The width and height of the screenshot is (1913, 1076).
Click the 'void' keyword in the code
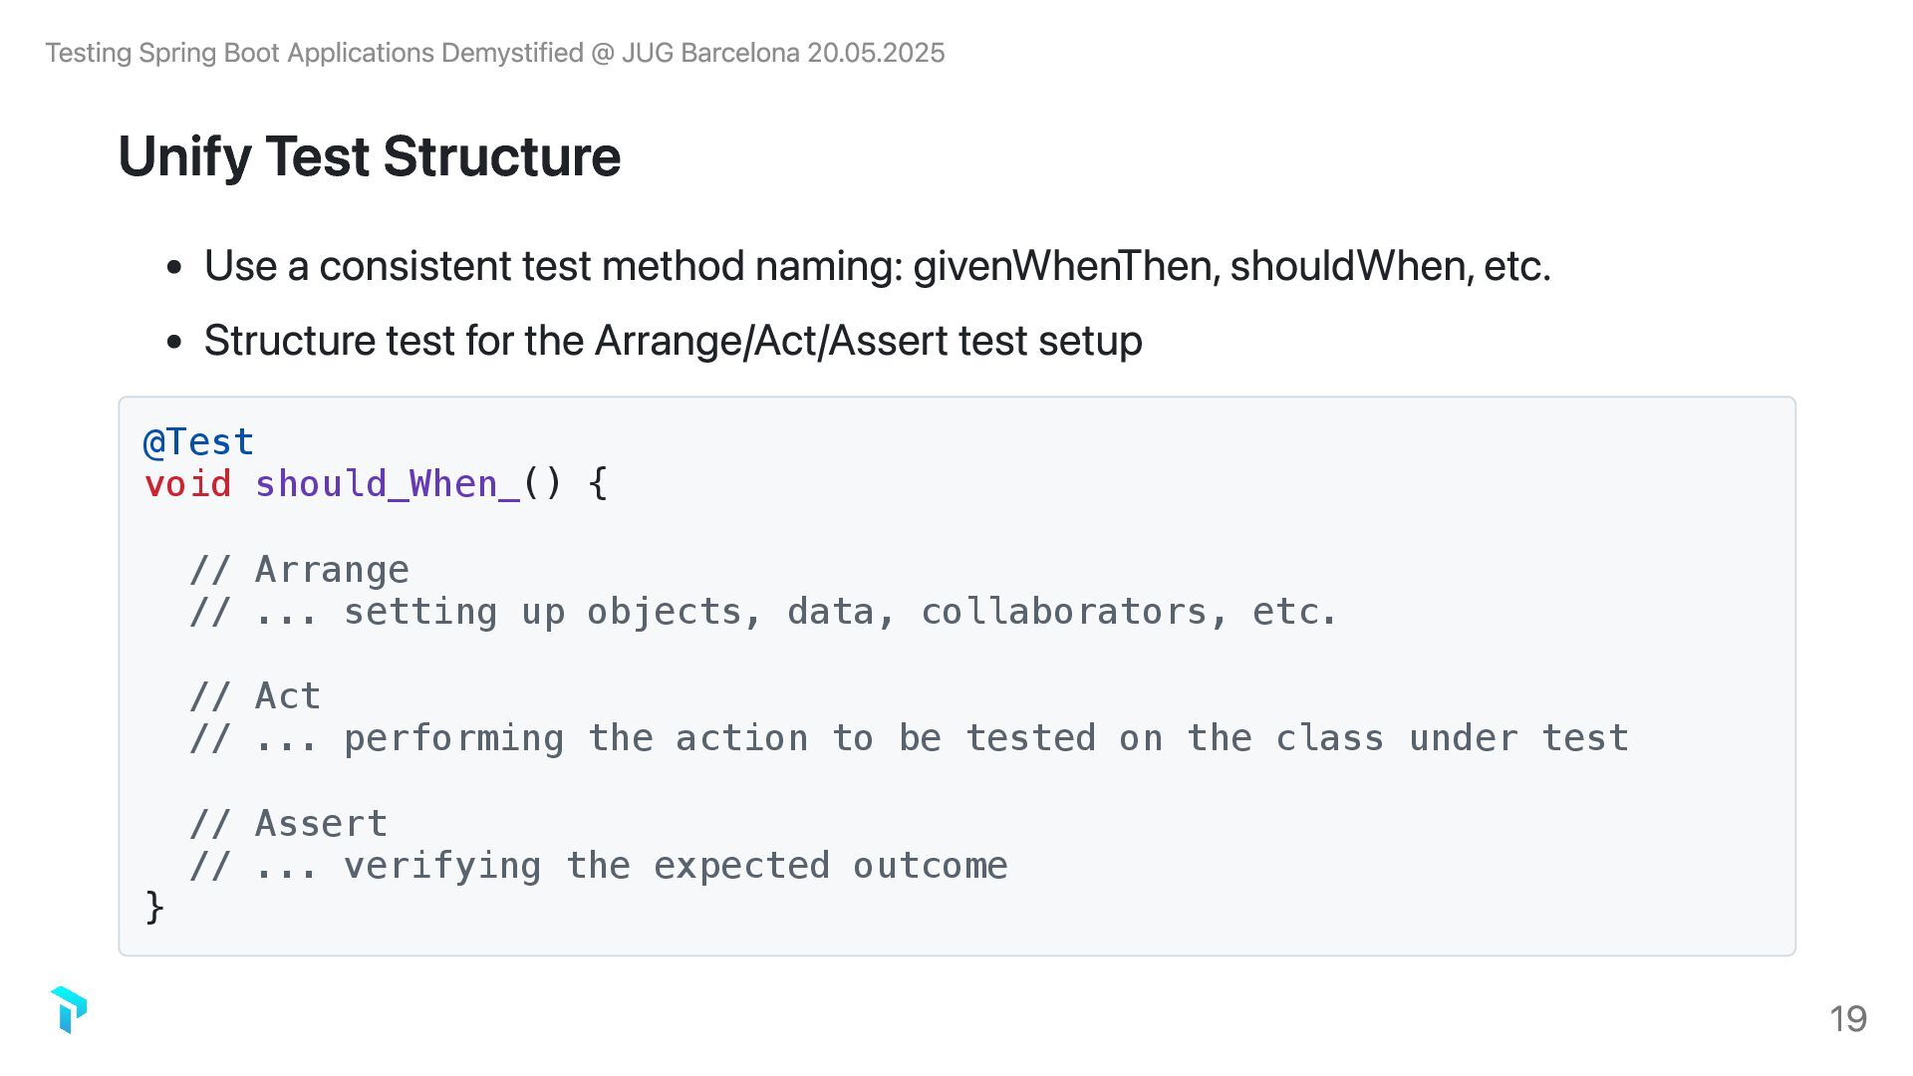click(x=187, y=484)
